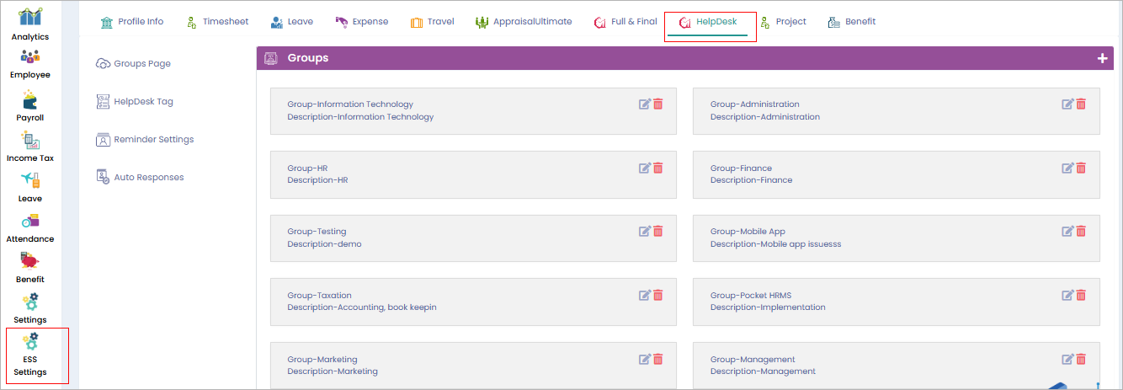Image resolution: width=1123 pixels, height=390 pixels.
Task: Click the plus icon to add group
Action: point(1102,58)
